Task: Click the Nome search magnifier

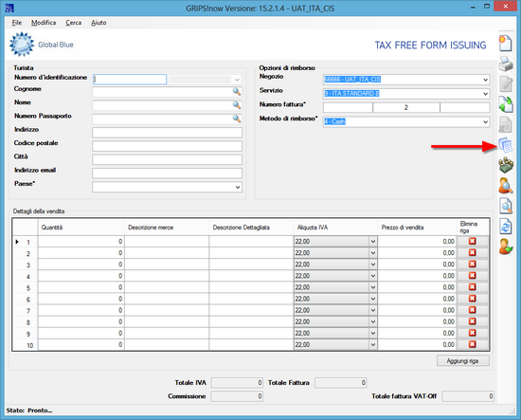Action: click(x=236, y=105)
